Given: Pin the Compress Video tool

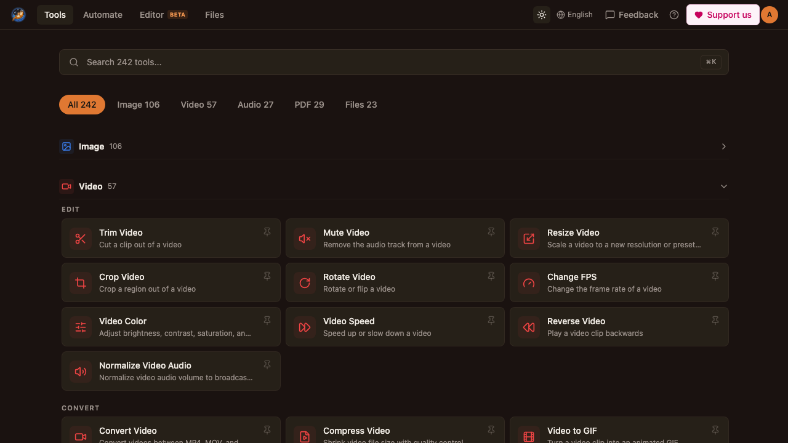Looking at the screenshot, I should pyautogui.click(x=491, y=430).
